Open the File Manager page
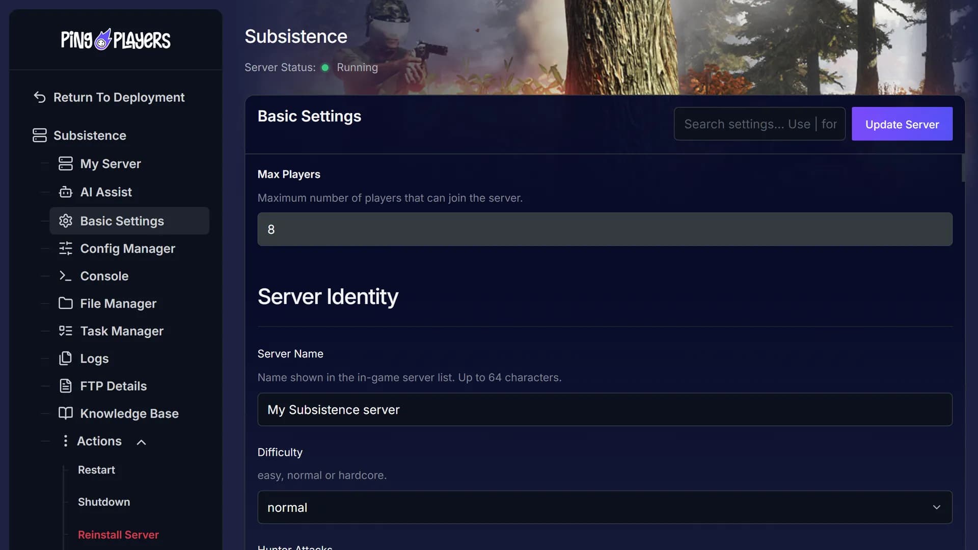The height and width of the screenshot is (550, 978). (x=118, y=303)
